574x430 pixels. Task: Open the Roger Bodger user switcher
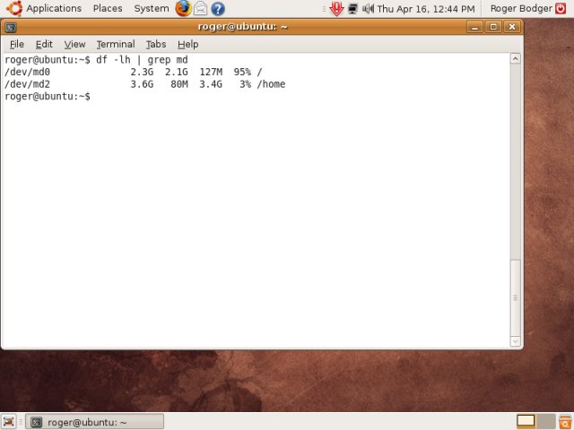tap(521, 8)
